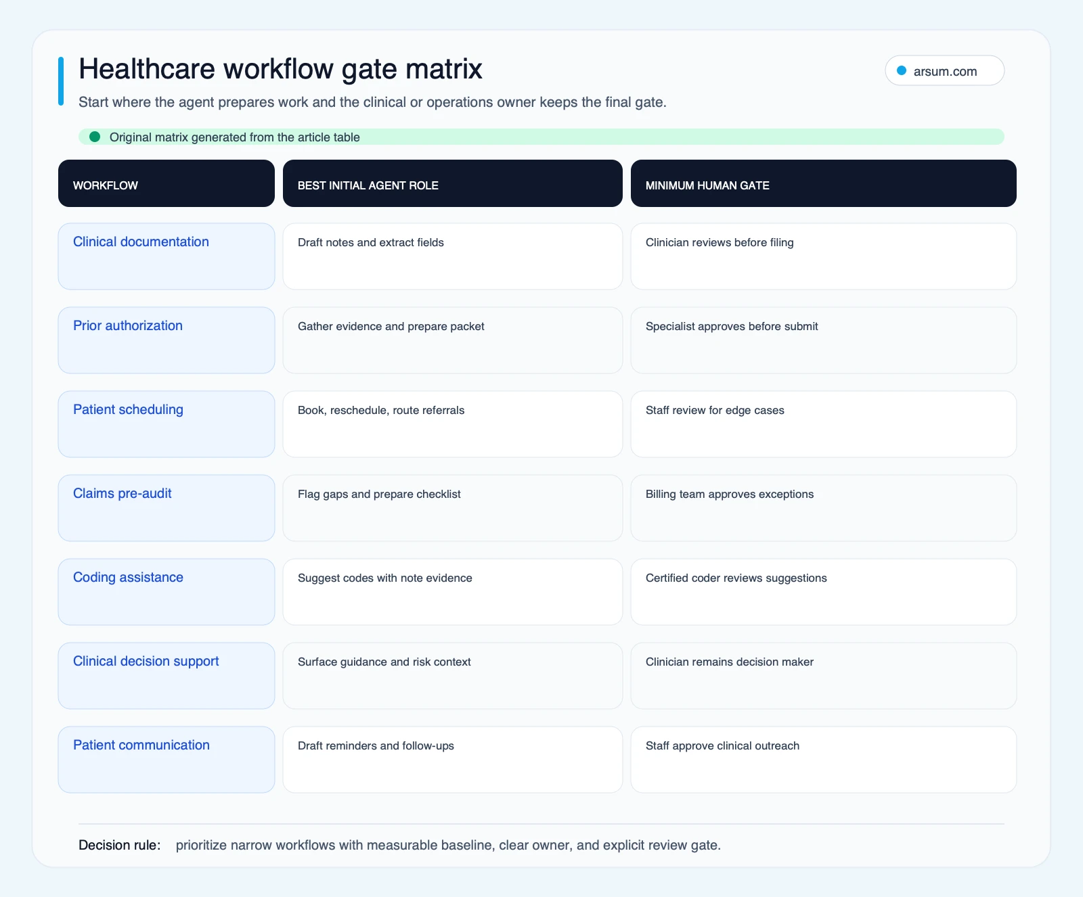Click the green dot beside Original matrix
Viewport: 1083px width, 897px height.
[95, 137]
